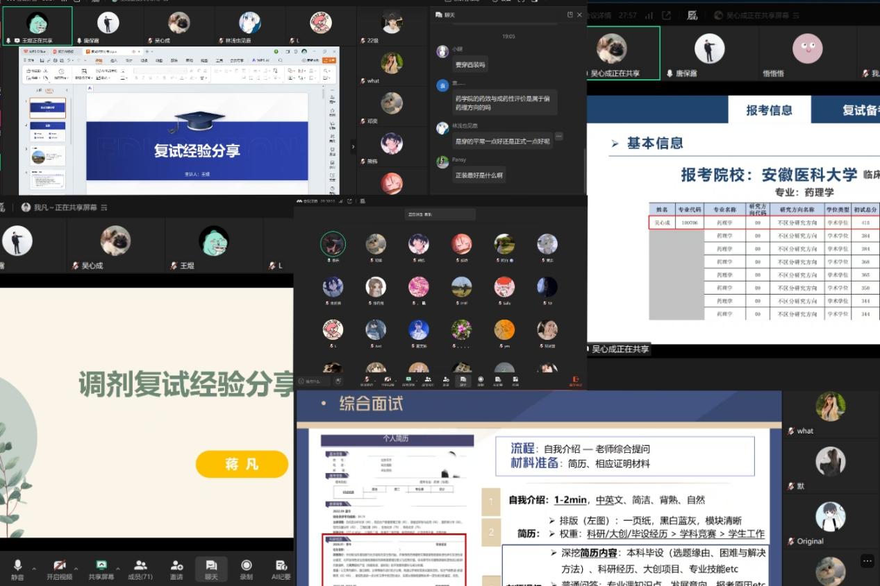Image resolution: width=880 pixels, height=586 pixels.
Task: Switch to the 报考信息 tab
Action: [769, 110]
